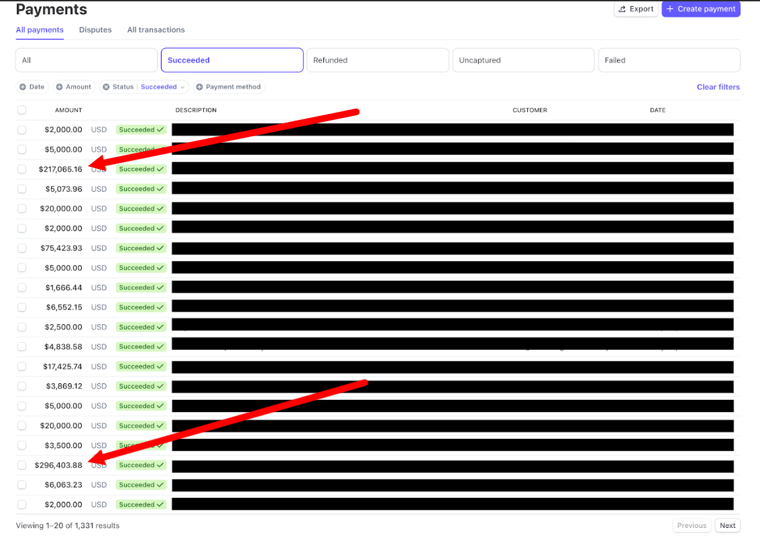Click the plus icon on Date filter

[x=23, y=87]
